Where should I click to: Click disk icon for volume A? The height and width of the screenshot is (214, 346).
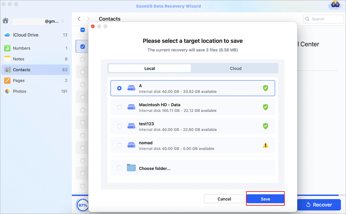tap(131, 88)
